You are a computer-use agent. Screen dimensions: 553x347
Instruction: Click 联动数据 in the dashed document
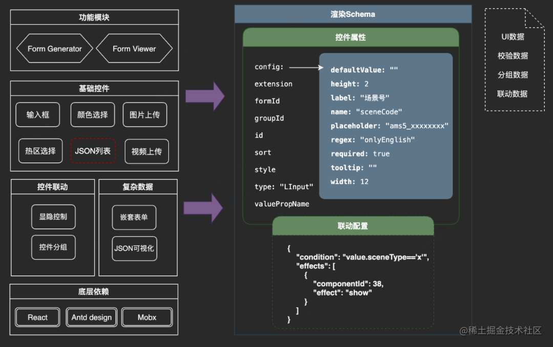pos(513,94)
